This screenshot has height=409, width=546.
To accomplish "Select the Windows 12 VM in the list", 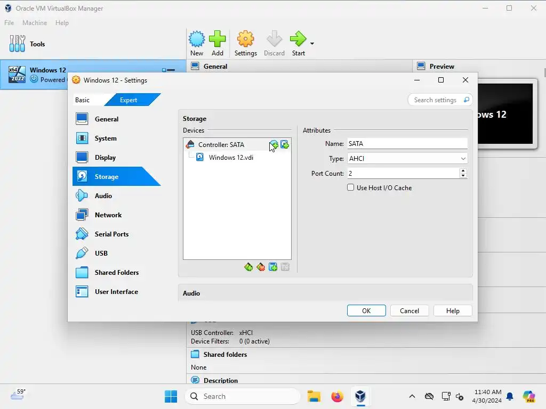I will tap(93, 75).
